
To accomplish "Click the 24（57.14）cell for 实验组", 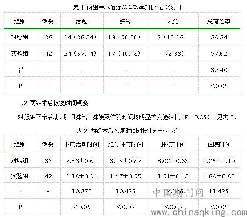I will coord(80,54).
